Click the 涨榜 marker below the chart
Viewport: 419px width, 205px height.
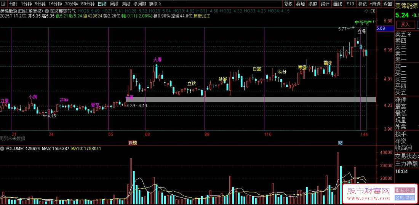(133, 143)
